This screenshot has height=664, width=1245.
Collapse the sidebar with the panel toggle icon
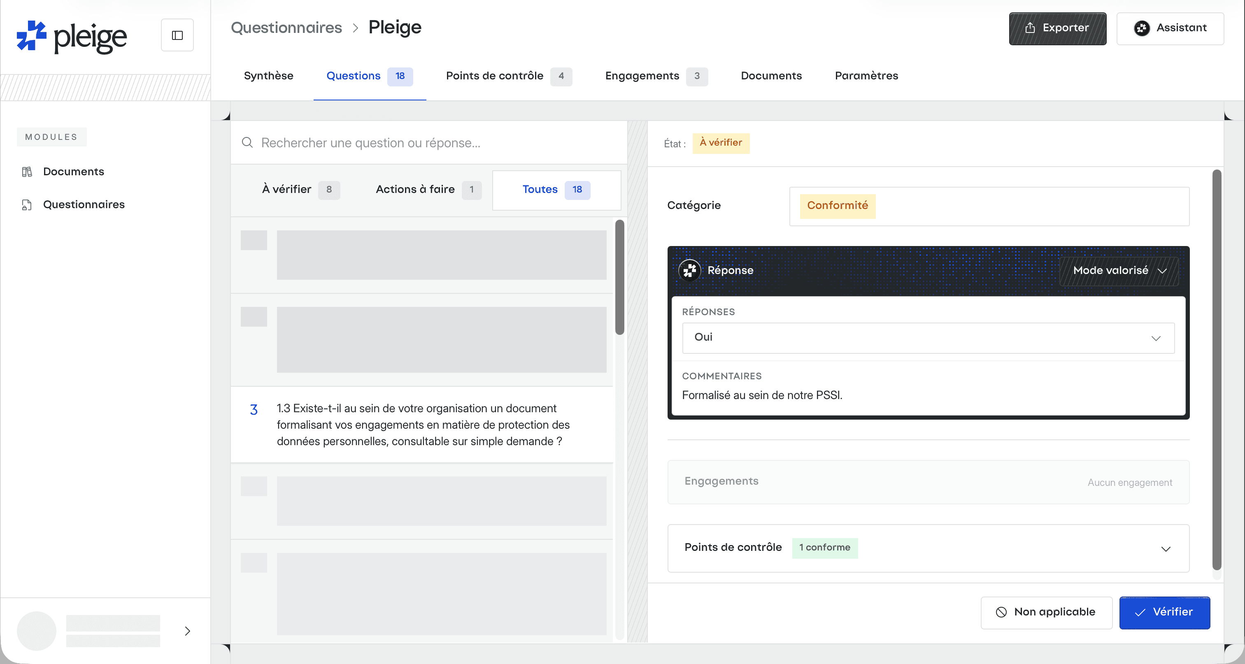(177, 35)
